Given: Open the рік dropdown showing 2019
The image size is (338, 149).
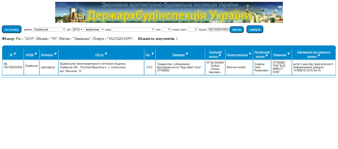Looking at the screenshot, I should pos(78,29).
